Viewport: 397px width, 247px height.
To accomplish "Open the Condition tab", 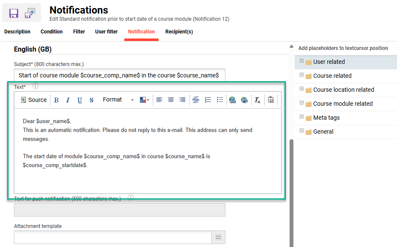I will click(51, 31).
